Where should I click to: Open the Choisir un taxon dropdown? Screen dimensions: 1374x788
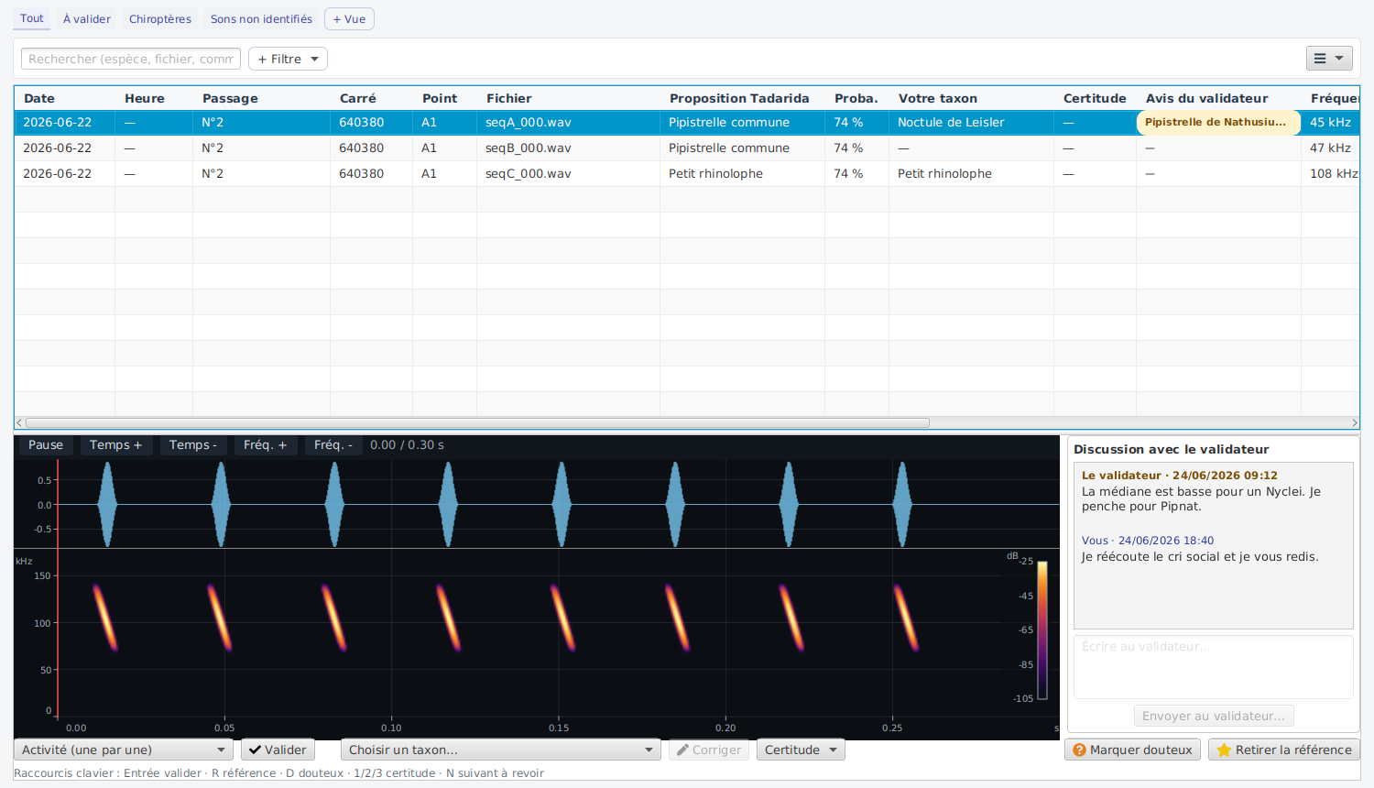pyautogui.click(x=501, y=750)
